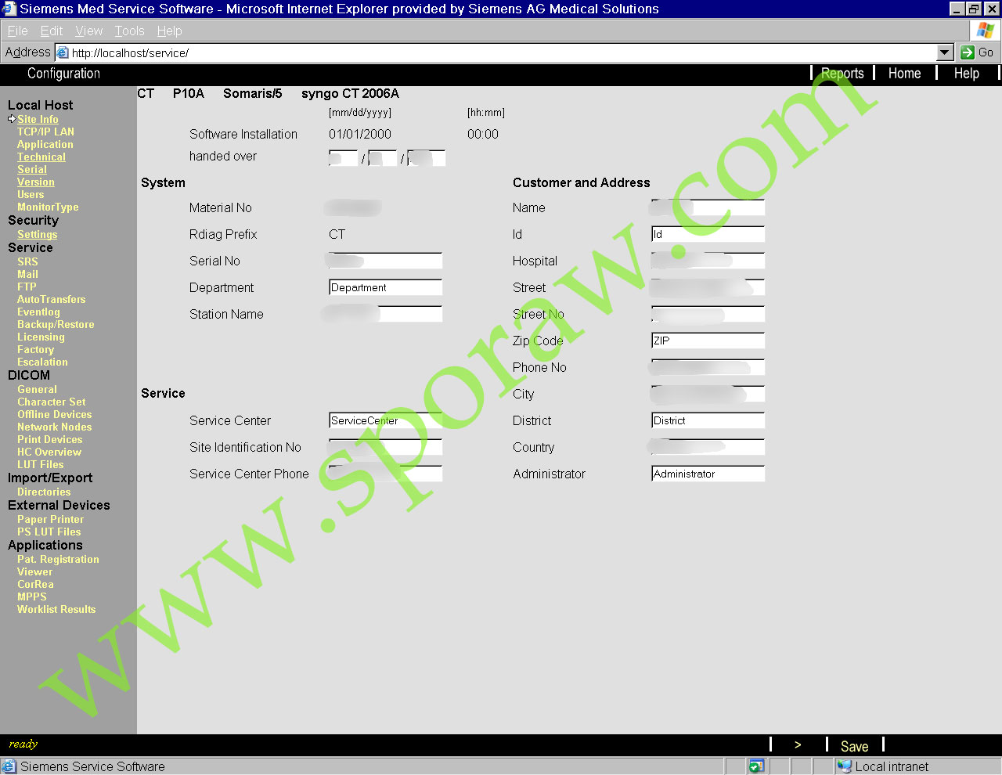This screenshot has height=775, width=1002.
Task: Click the Department input field
Action: tap(385, 287)
